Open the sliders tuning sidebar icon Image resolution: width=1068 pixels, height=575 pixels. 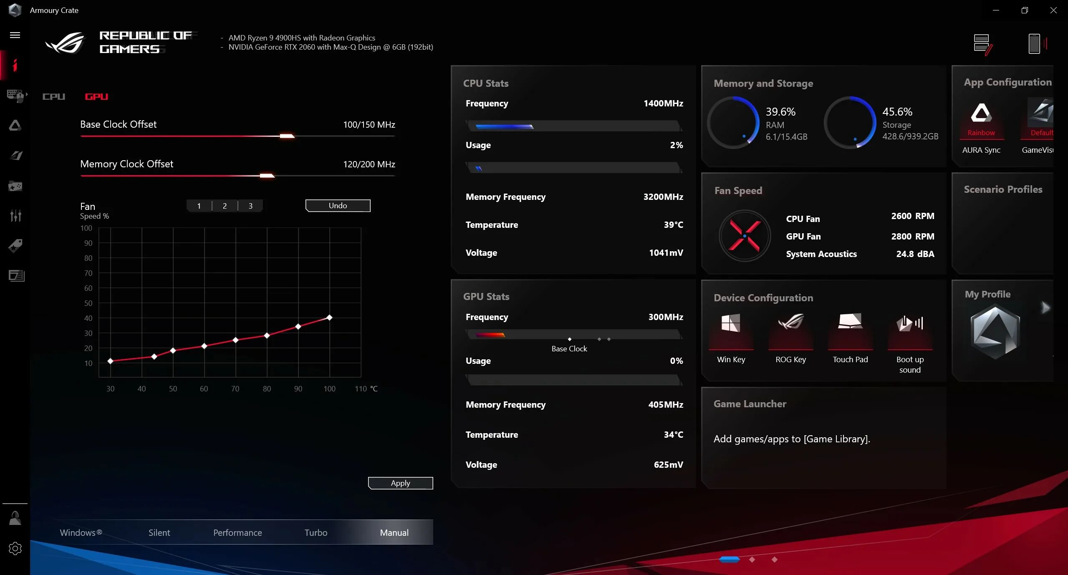coord(15,216)
